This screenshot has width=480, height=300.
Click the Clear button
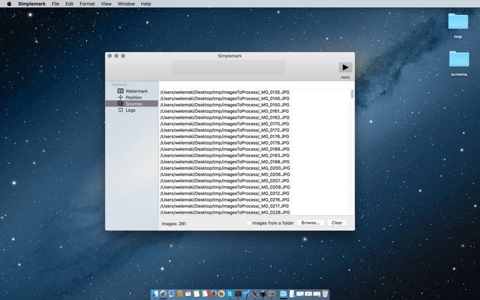(337, 223)
